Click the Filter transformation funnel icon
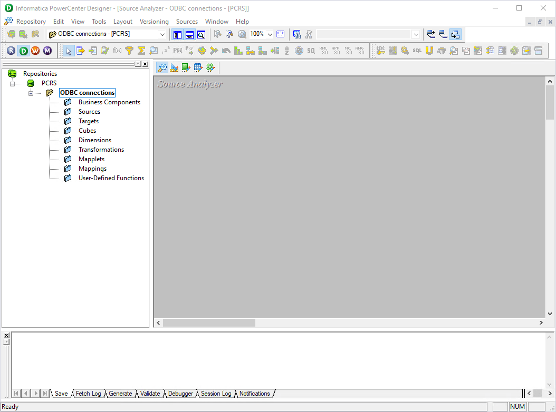 click(129, 51)
